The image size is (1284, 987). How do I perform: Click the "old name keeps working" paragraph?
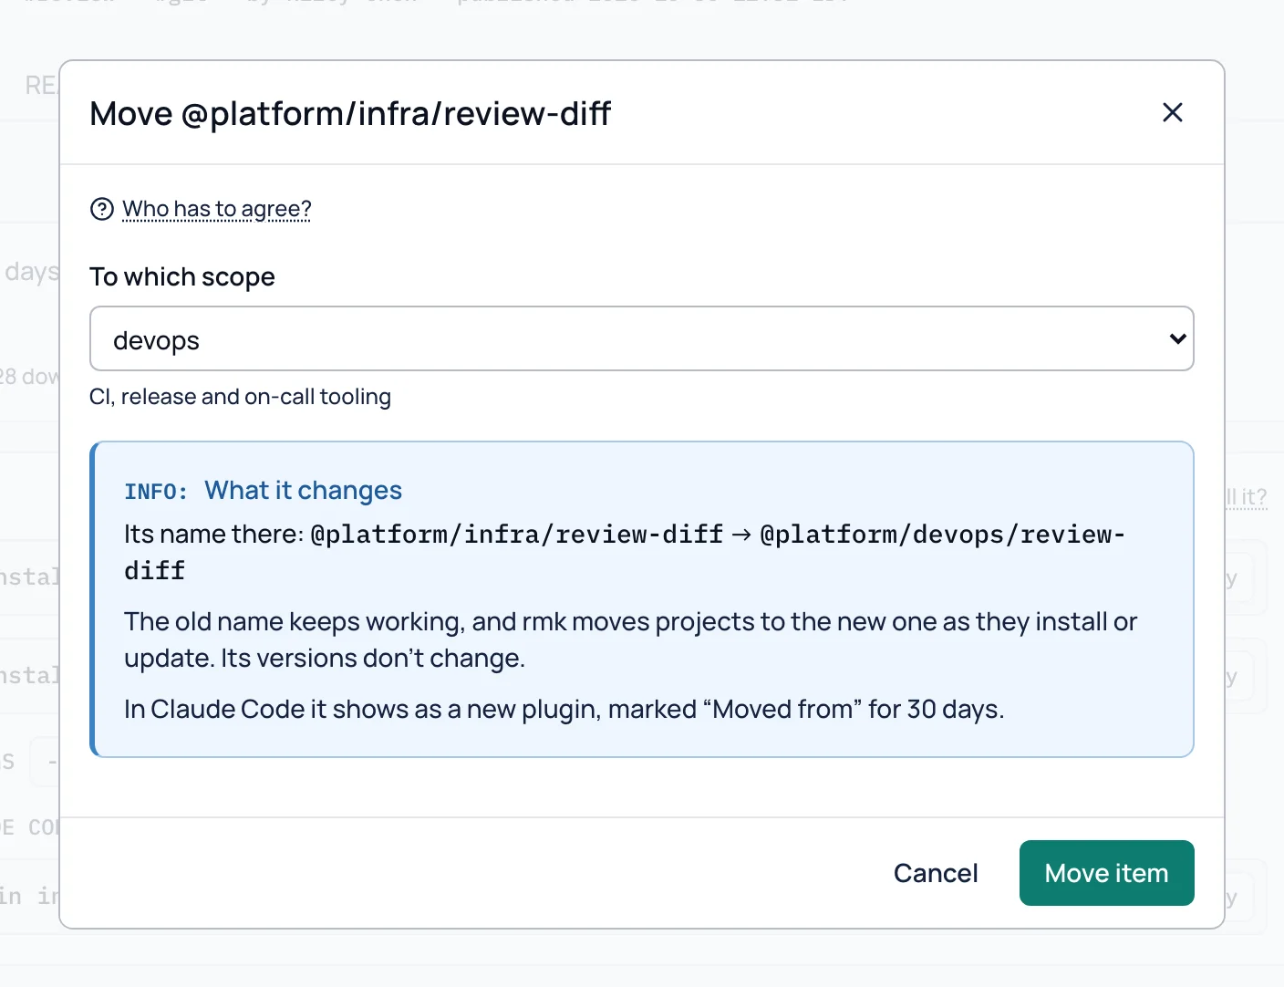[x=630, y=639]
